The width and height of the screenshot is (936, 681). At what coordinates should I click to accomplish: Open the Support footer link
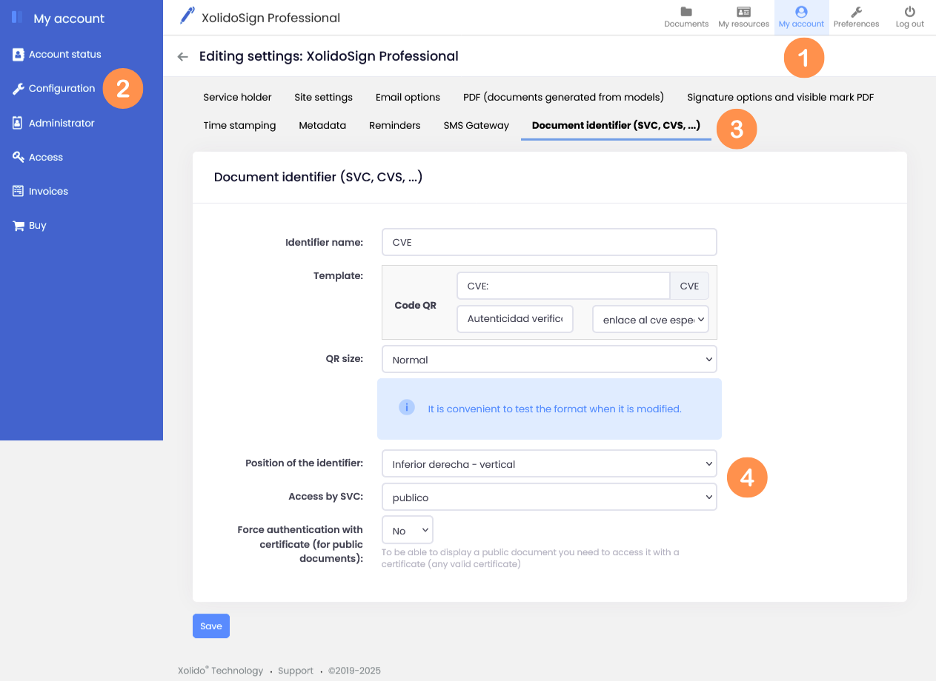tap(296, 671)
